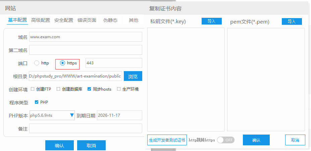The image size is (311, 151).
Task: Check the 创建数据库 checkbox
Action: (x=58, y=89)
